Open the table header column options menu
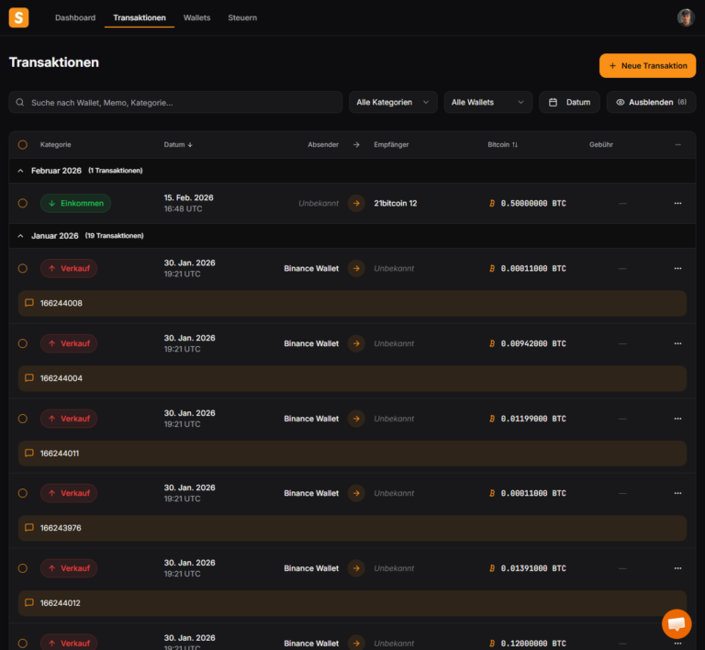The image size is (705, 650). 677,145
